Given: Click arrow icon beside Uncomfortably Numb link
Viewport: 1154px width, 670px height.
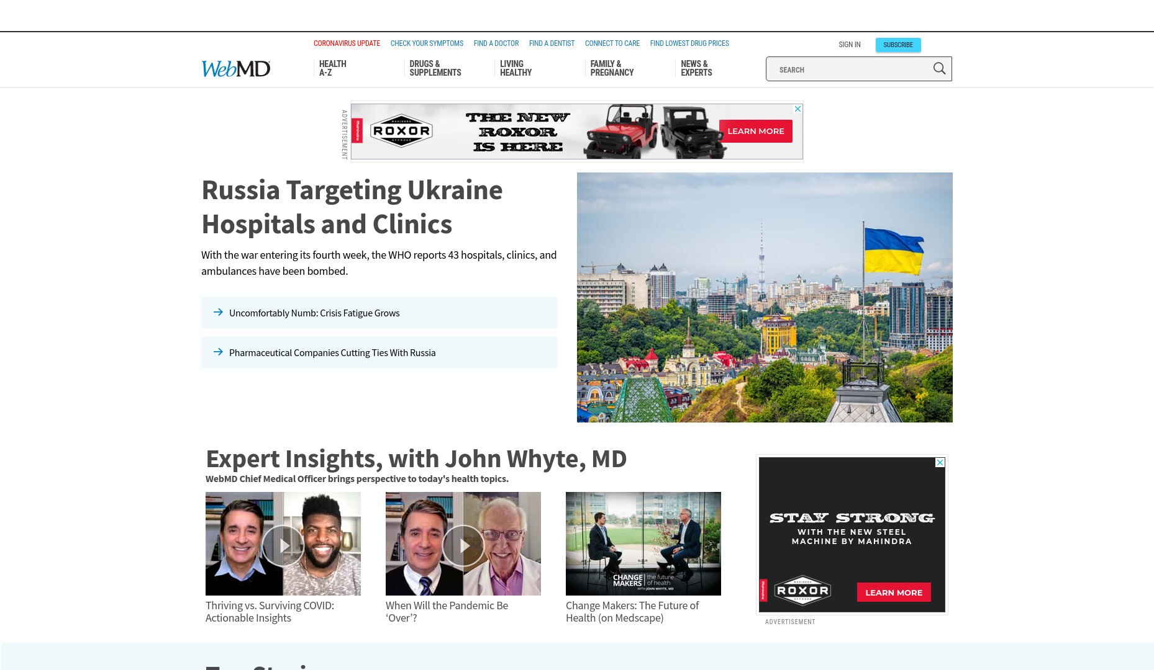Looking at the screenshot, I should 218,312.
